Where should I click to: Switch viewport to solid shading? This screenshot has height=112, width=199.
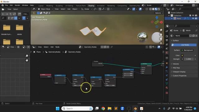153,9
